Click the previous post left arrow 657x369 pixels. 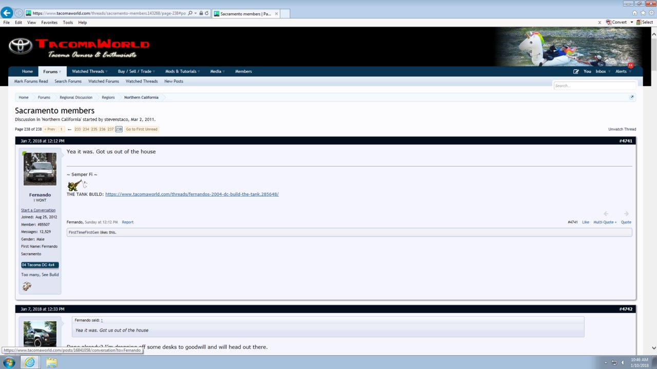tap(606, 214)
